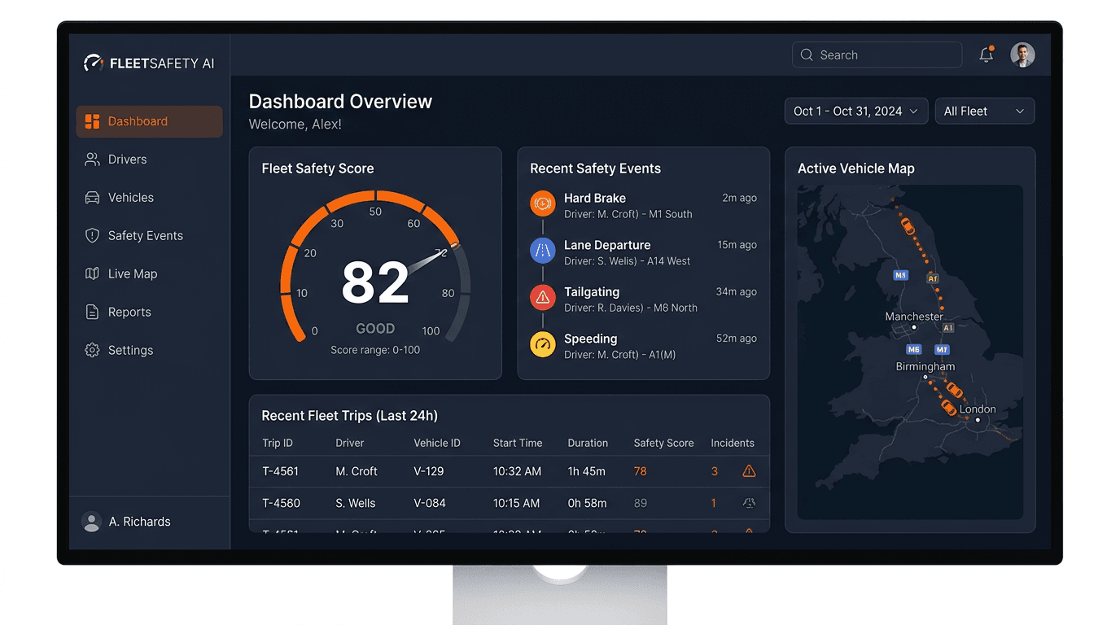Viewport: 1120px width, 625px height.
Task: Select the red Tailgating warning icon
Action: tap(543, 298)
